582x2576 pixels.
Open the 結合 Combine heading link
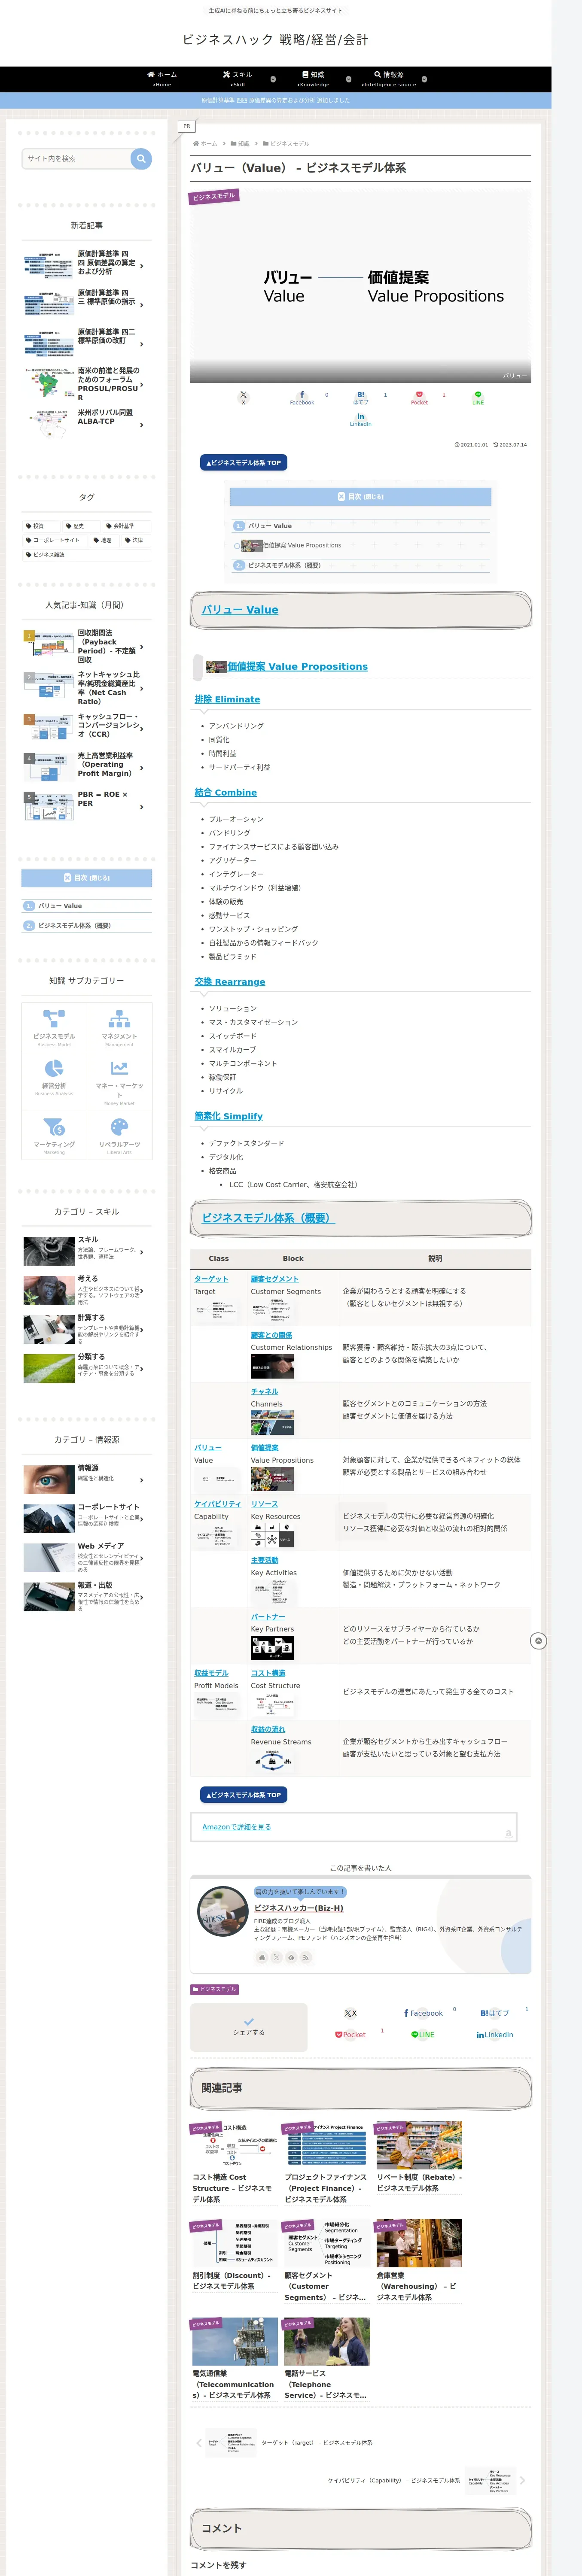[226, 792]
